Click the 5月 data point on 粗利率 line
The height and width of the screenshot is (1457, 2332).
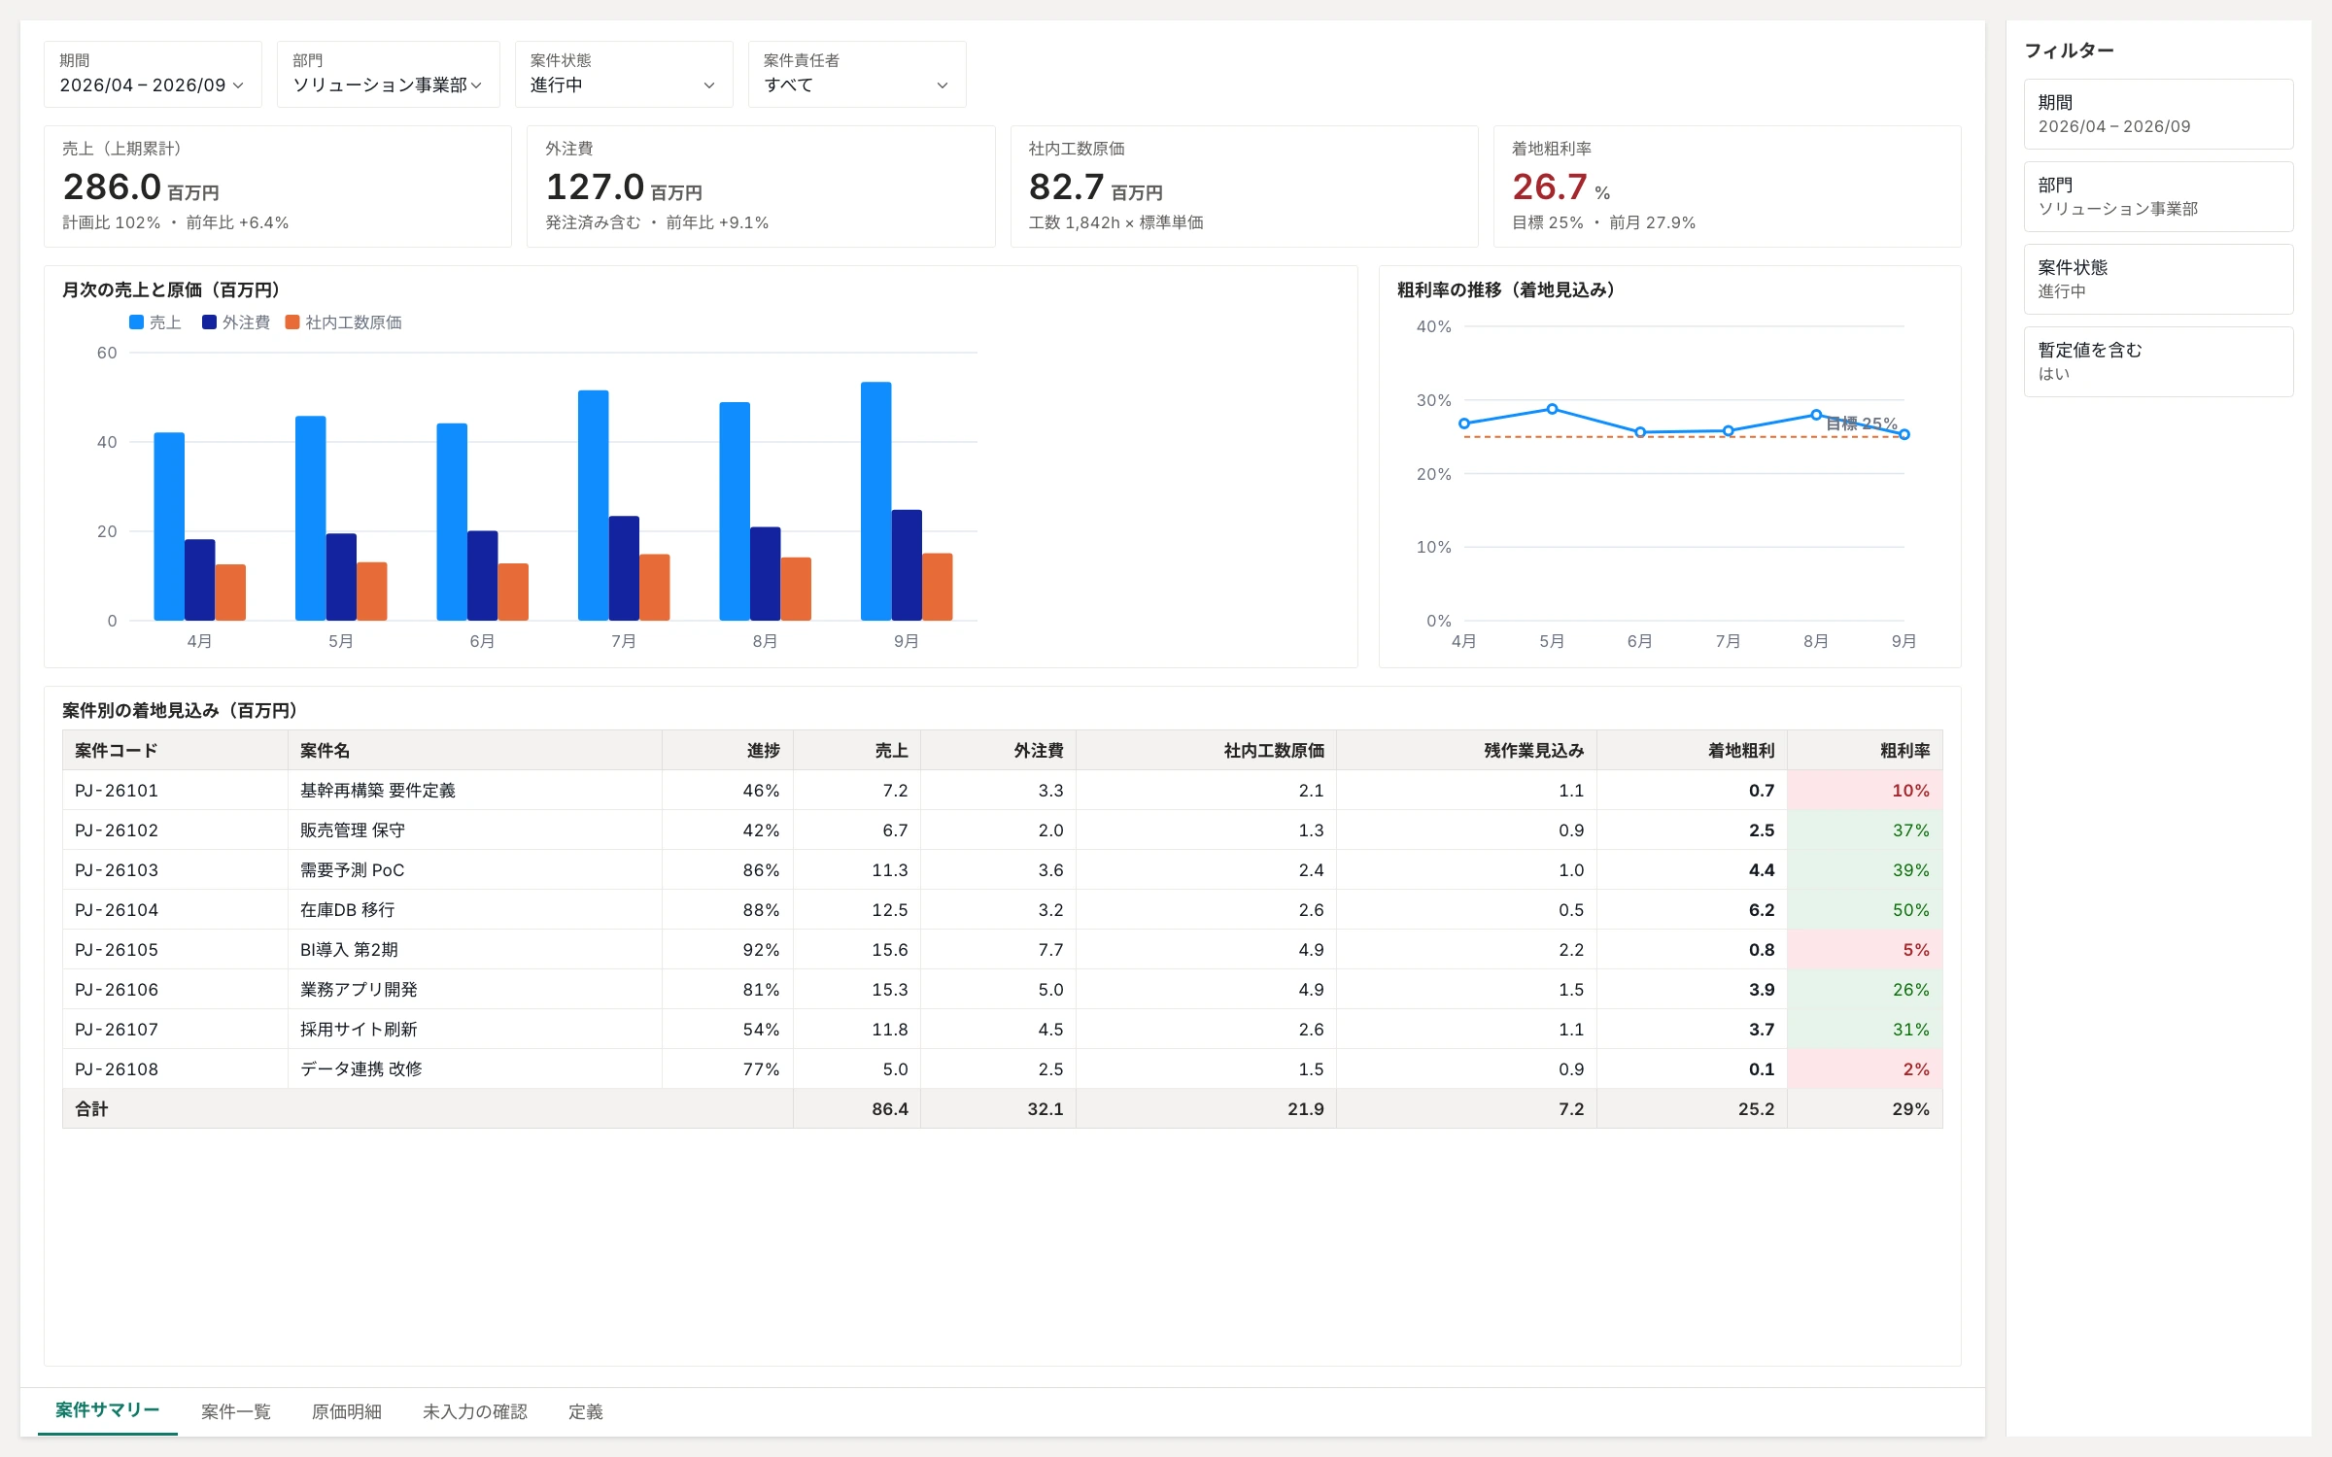click(x=1552, y=409)
